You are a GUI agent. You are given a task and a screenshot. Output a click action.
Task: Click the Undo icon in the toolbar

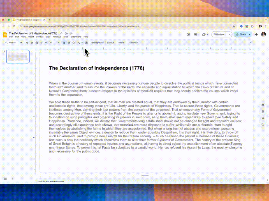(x=27, y=42)
